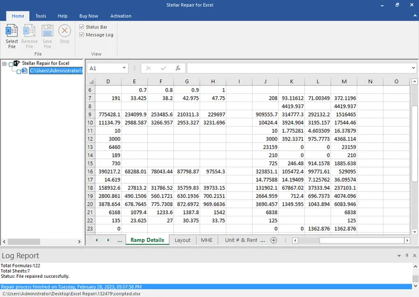Check the Stellar Repair for Excel root checkbox
Screen dimensions: 419x297
11,64
